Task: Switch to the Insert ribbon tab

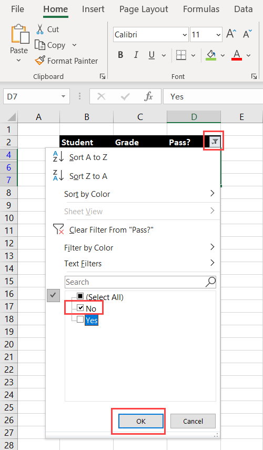Action: pyautogui.click(x=93, y=9)
